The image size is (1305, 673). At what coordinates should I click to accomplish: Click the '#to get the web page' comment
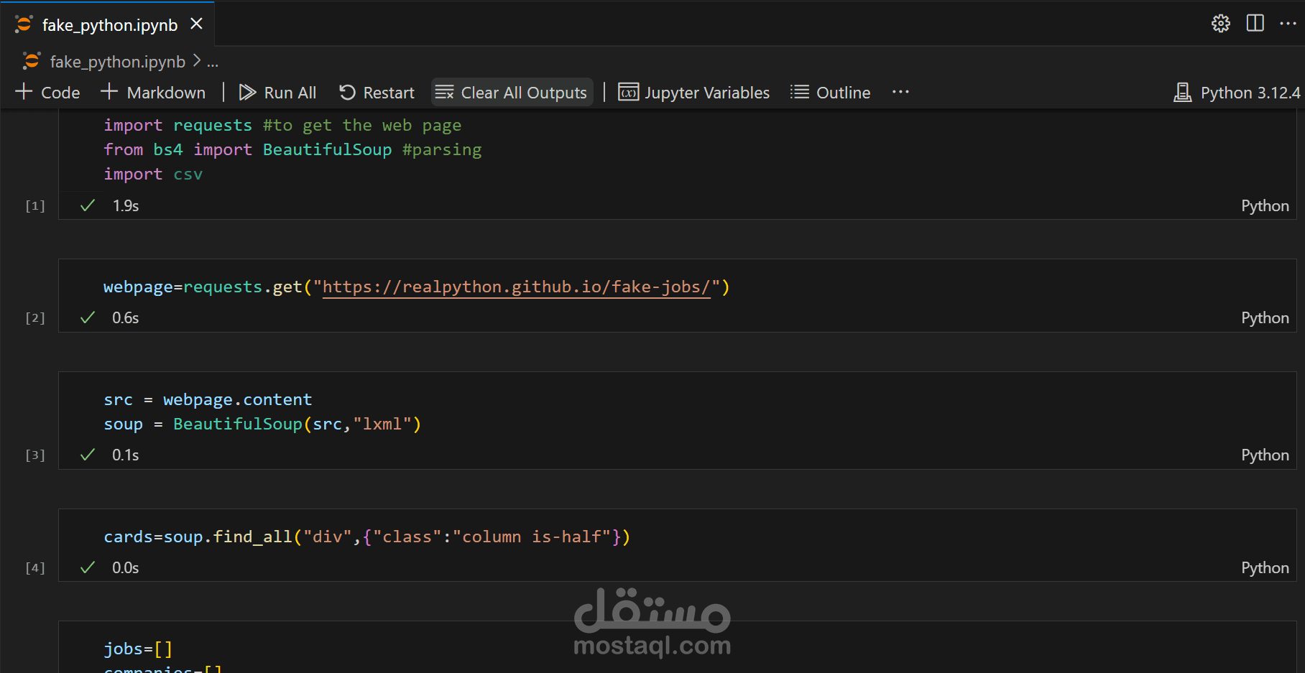pos(362,126)
